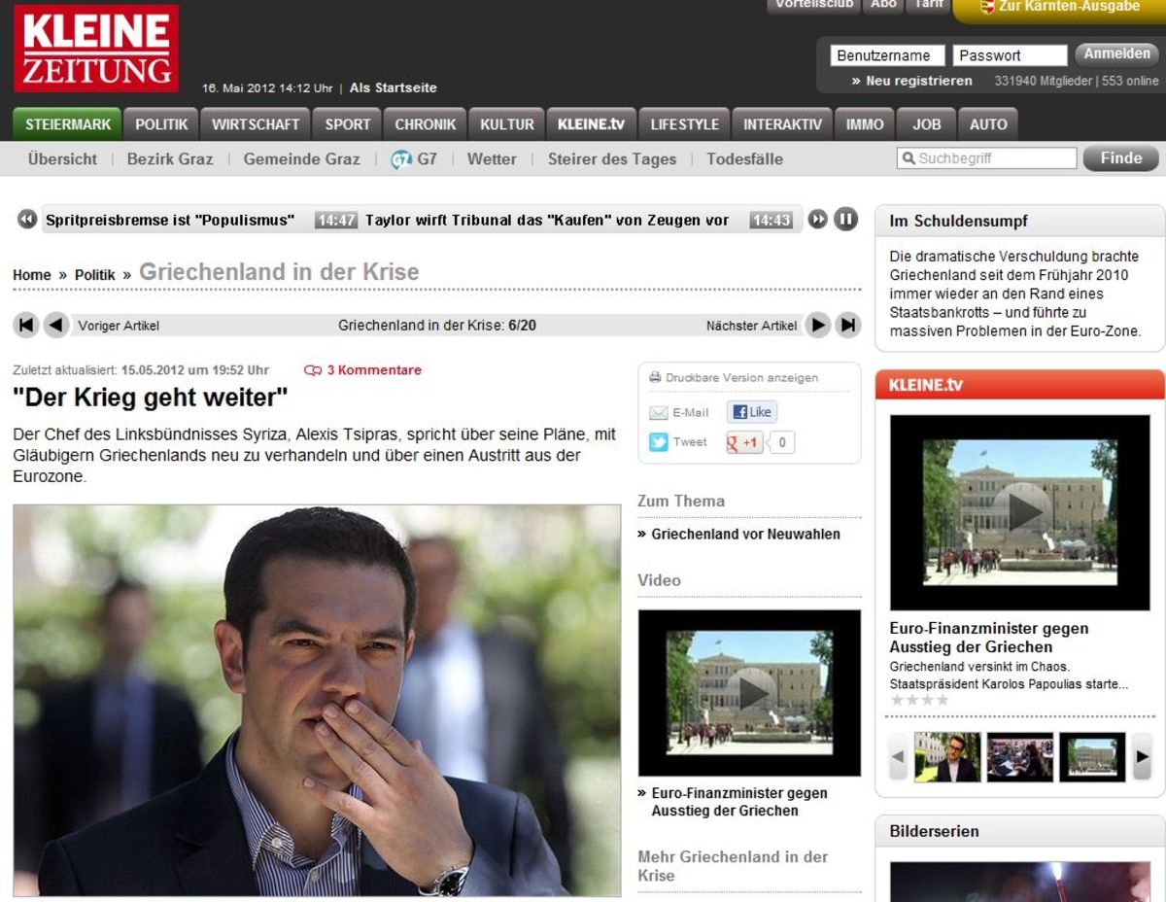Rewind the news ticker headlines

pos(27,220)
